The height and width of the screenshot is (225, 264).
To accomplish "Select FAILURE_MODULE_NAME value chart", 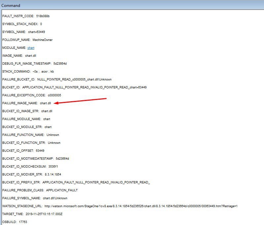I will [x=47, y=119].
